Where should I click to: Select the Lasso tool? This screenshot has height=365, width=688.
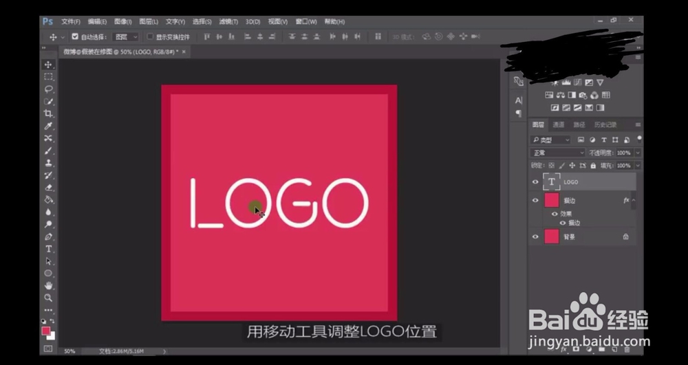48,89
